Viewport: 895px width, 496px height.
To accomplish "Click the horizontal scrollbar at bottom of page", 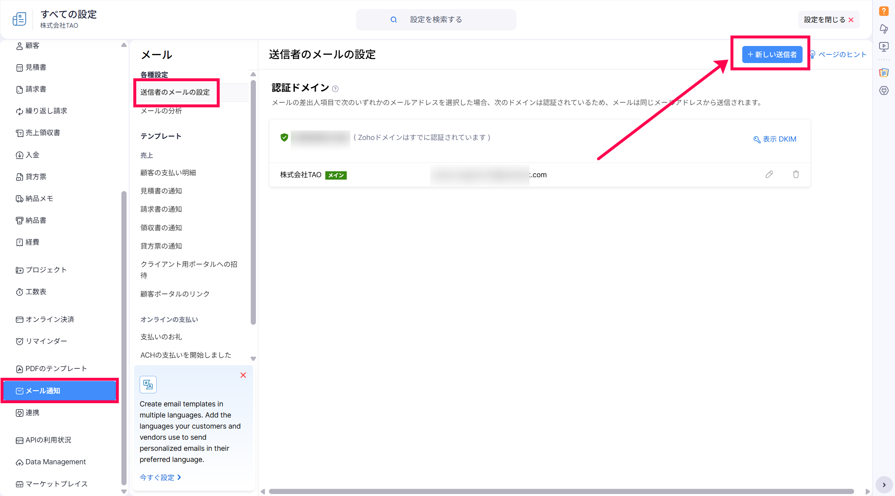I will point(561,492).
